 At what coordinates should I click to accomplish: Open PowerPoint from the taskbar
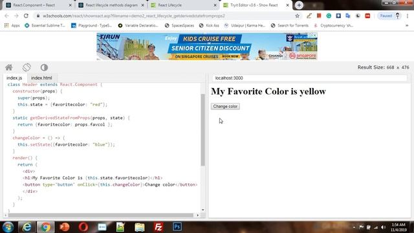(x=65, y=227)
